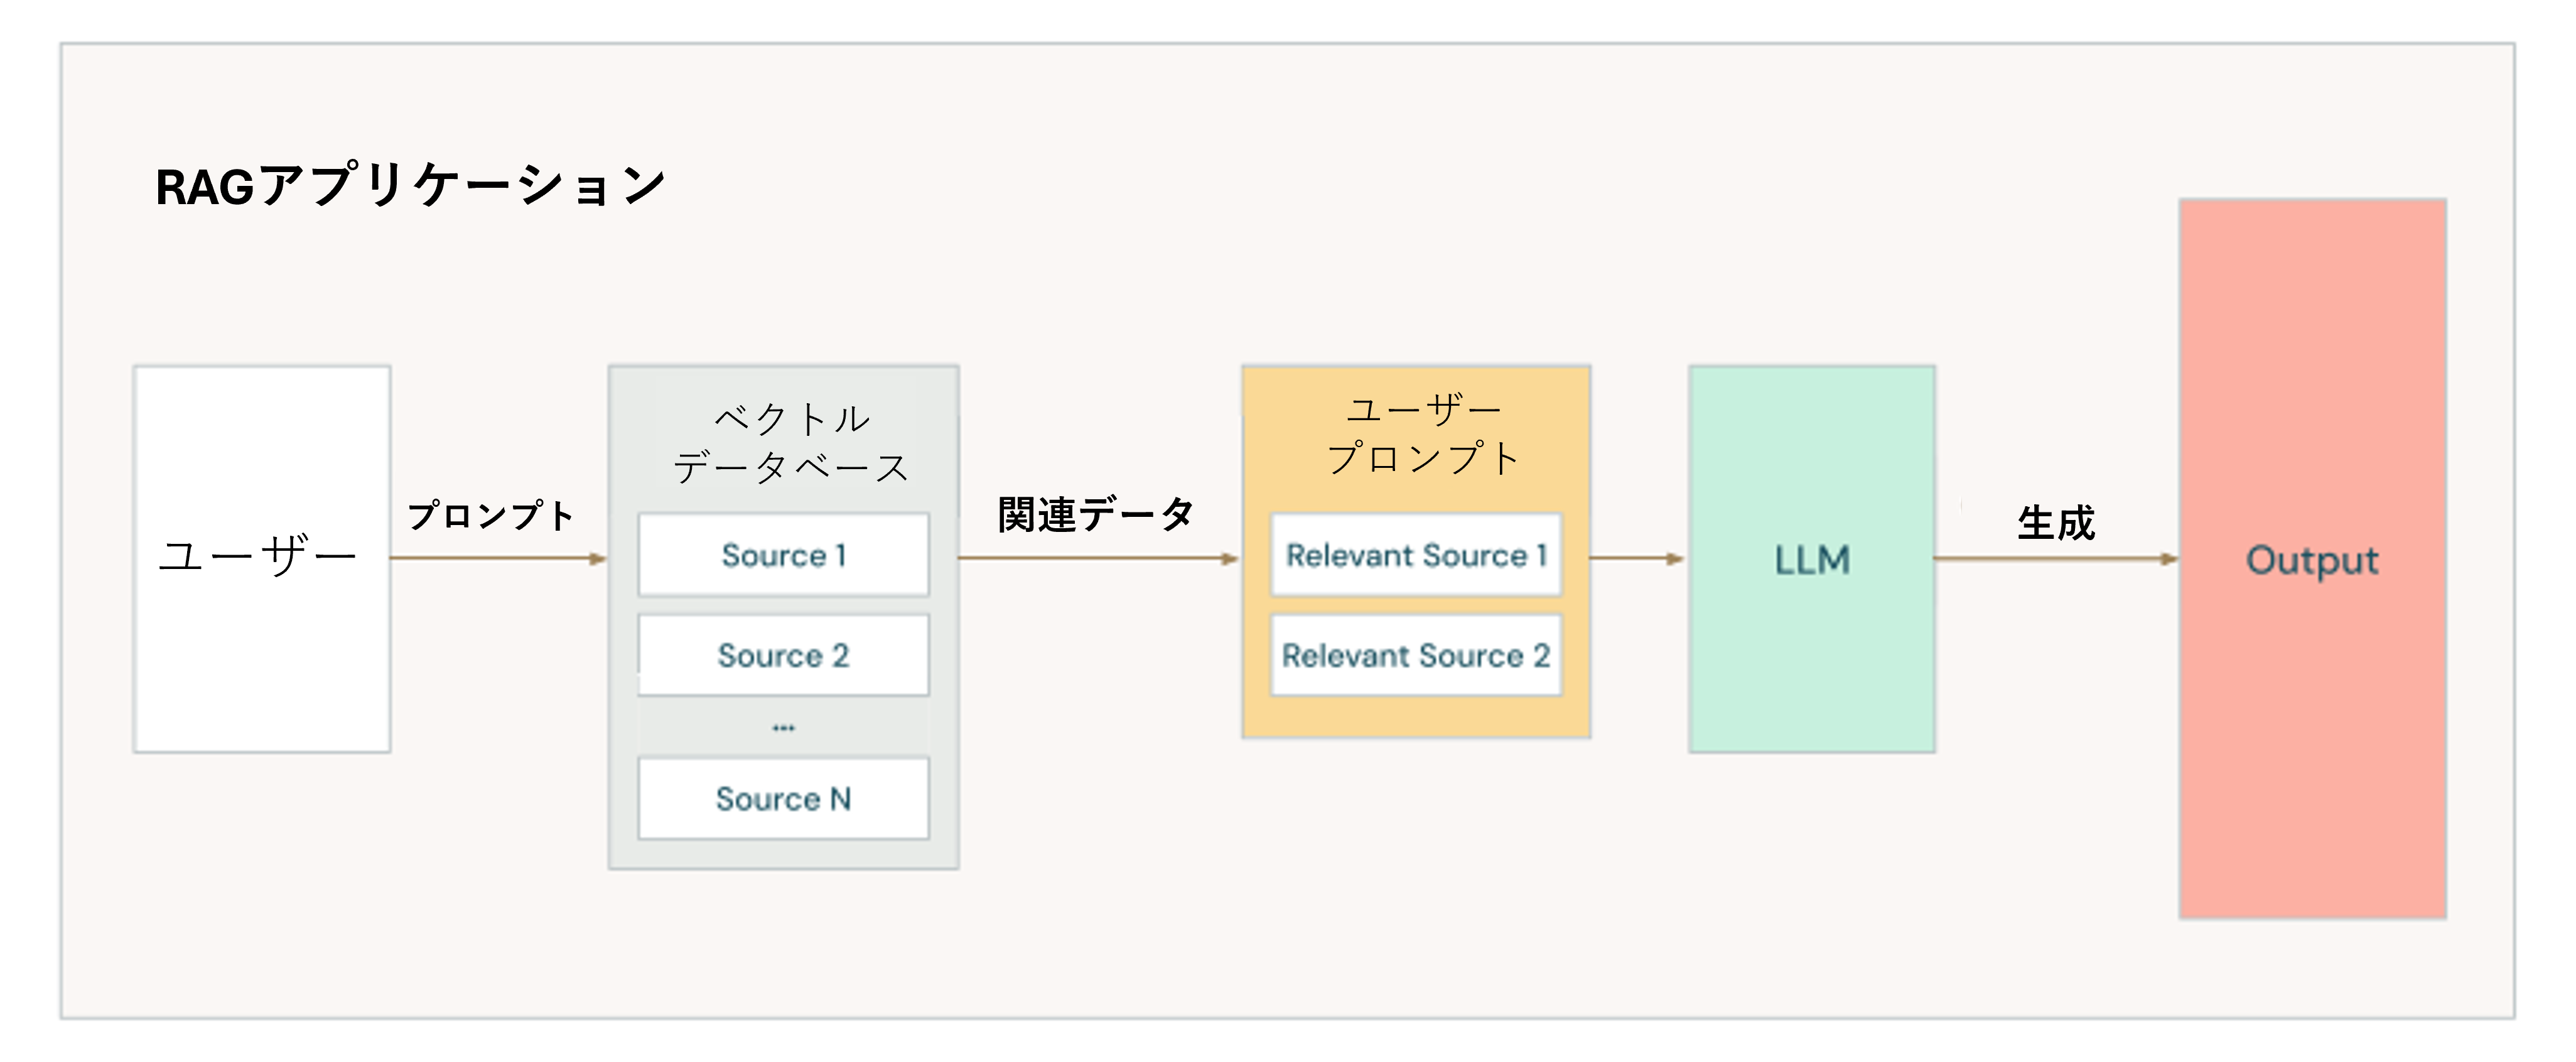
Task: Click the orange user prompt container background
Action: click(x=1415, y=716)
